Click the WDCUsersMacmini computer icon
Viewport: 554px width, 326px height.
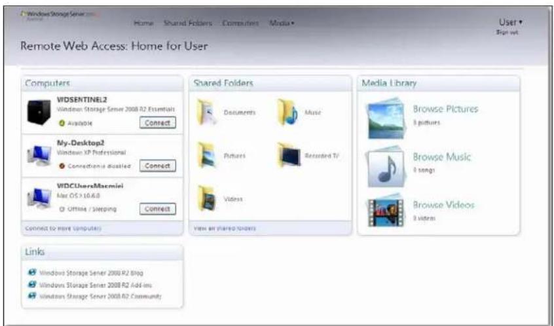[x=39, y=198]
